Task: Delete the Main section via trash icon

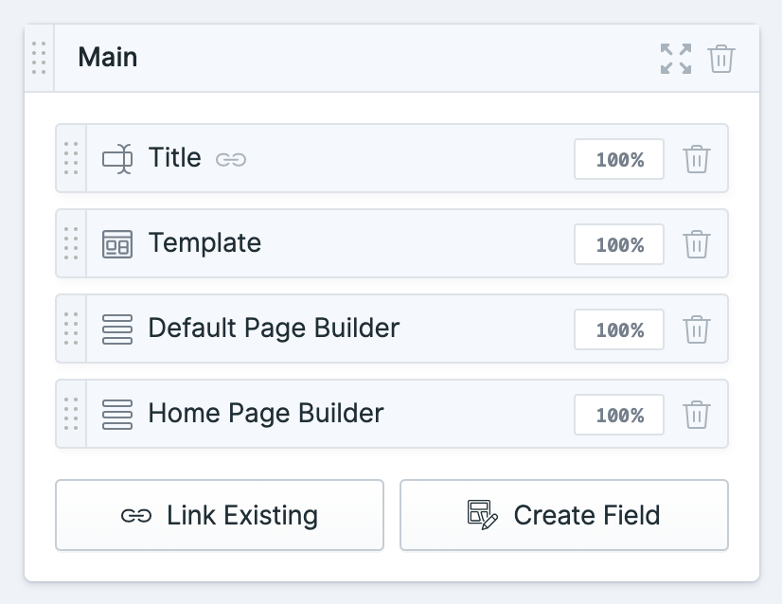Action: pos(722,58)
